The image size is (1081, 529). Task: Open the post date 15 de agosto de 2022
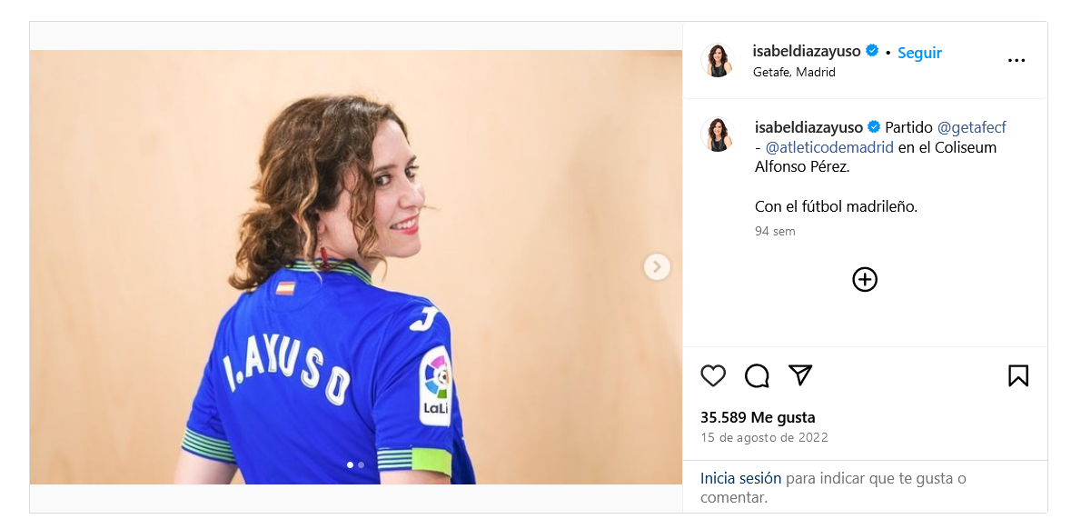tap(764, 437)
